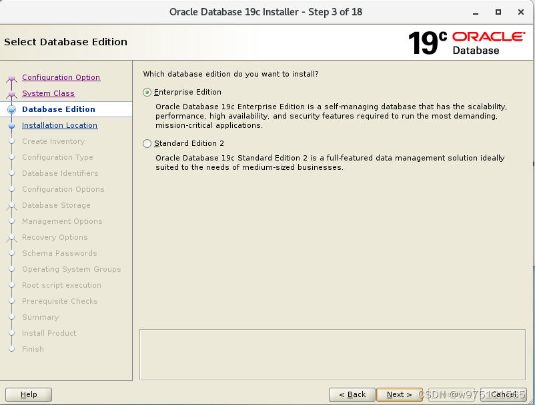Open the Database Edition step

point(59,109)
